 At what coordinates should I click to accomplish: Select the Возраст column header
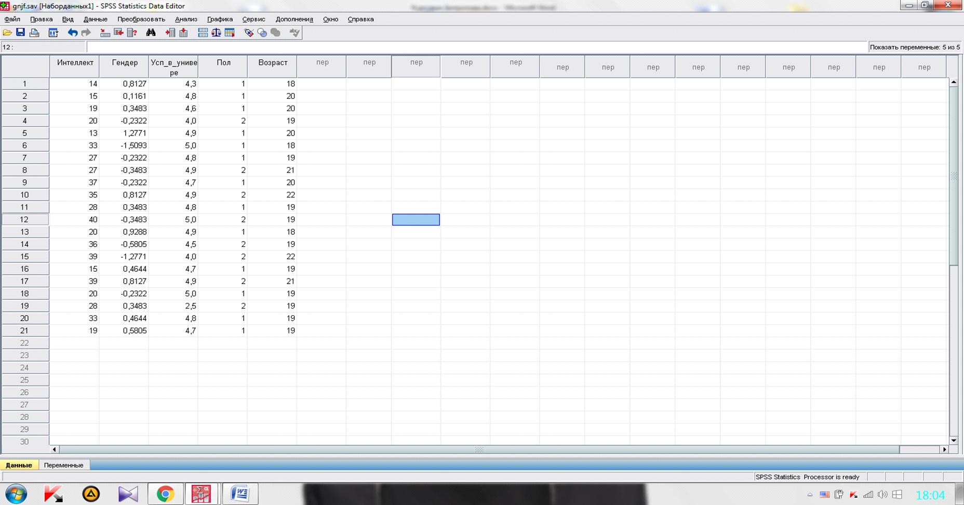[x=273, y=67]
